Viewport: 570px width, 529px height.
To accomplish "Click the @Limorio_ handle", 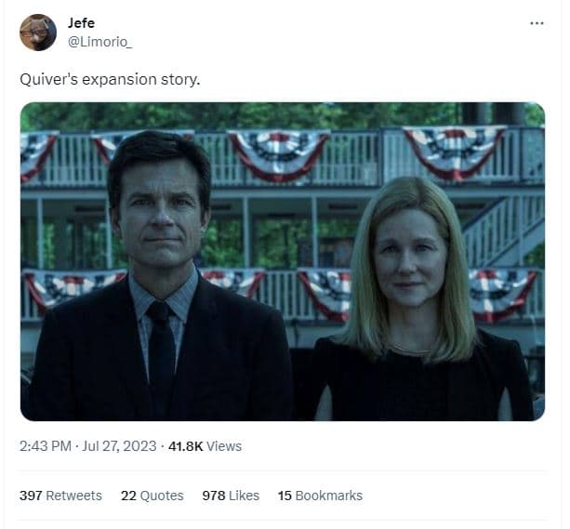I will coord(99,42).
